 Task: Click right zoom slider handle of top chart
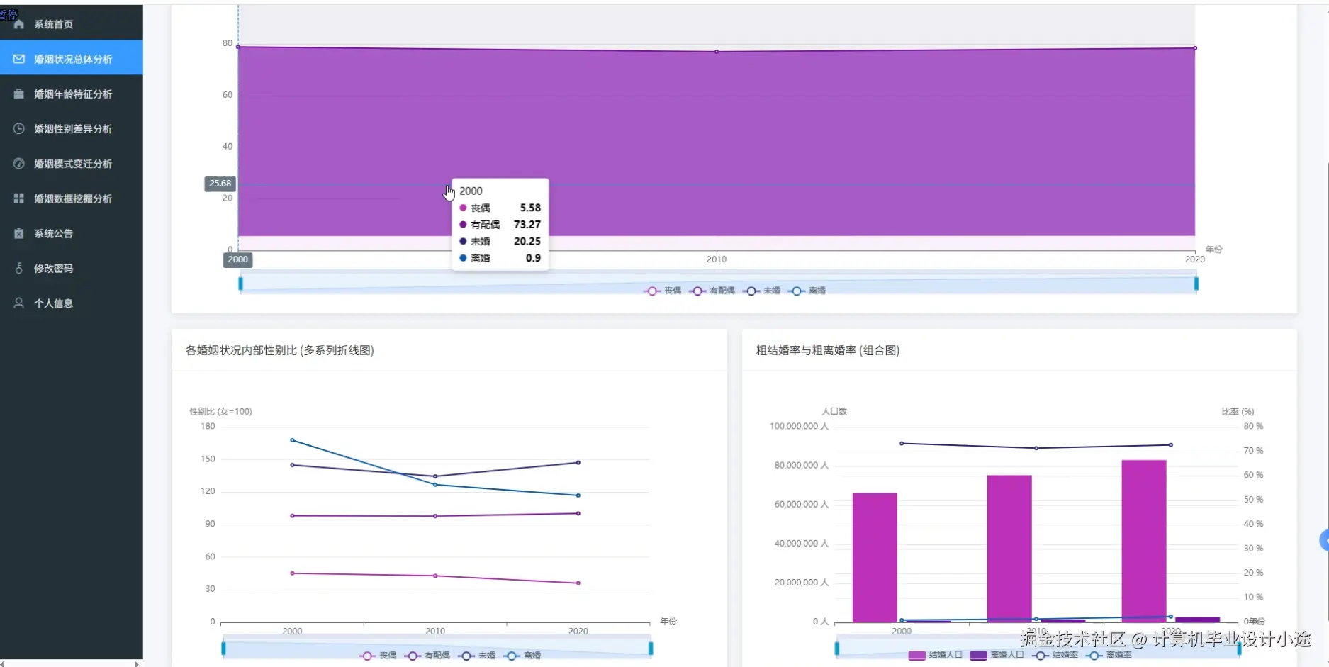(x=1196, y=284)
